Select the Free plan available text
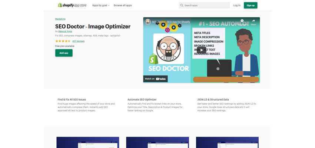 [x=65, y=46]
